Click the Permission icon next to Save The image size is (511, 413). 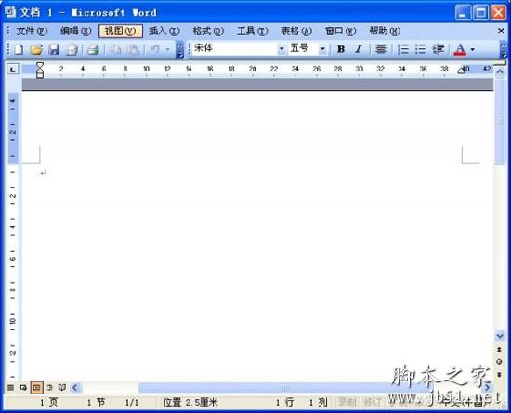point(72,49)
